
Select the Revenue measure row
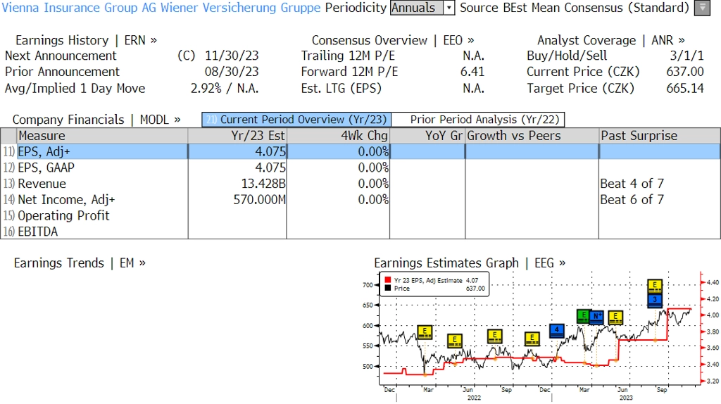point(360,184)
